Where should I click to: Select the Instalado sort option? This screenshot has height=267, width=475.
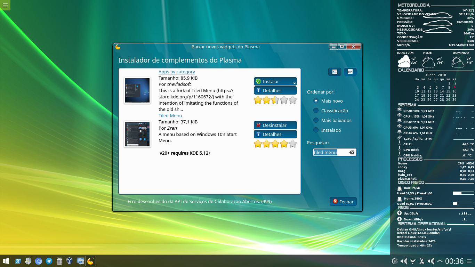tap(327, 130)
